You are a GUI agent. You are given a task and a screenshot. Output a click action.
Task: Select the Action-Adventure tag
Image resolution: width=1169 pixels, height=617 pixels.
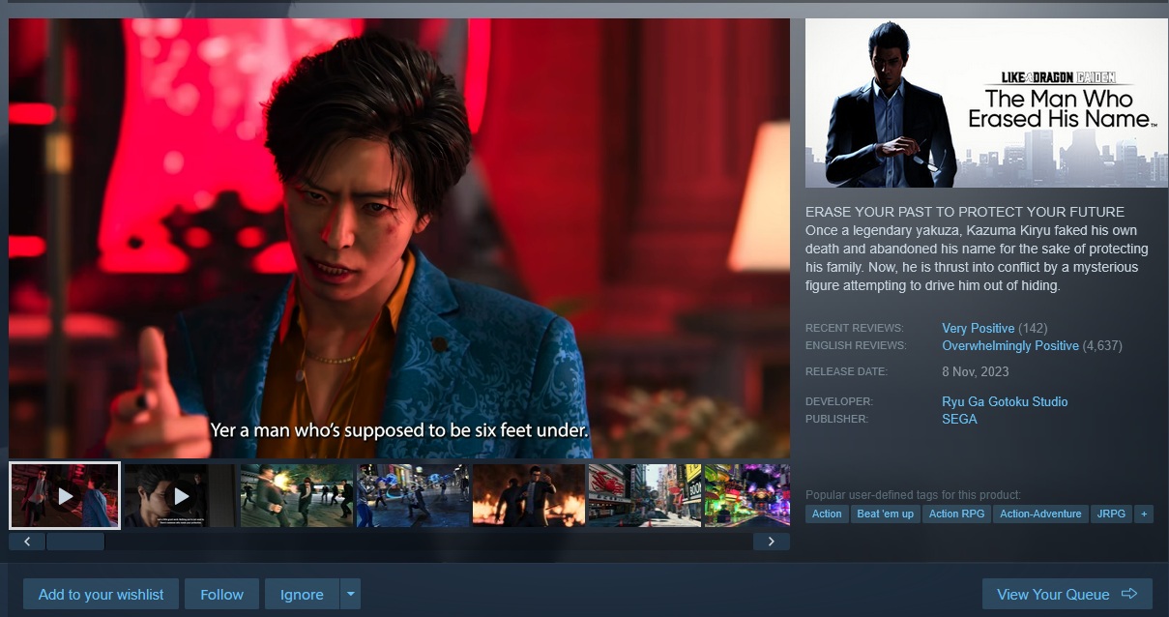coord(1040,514)
